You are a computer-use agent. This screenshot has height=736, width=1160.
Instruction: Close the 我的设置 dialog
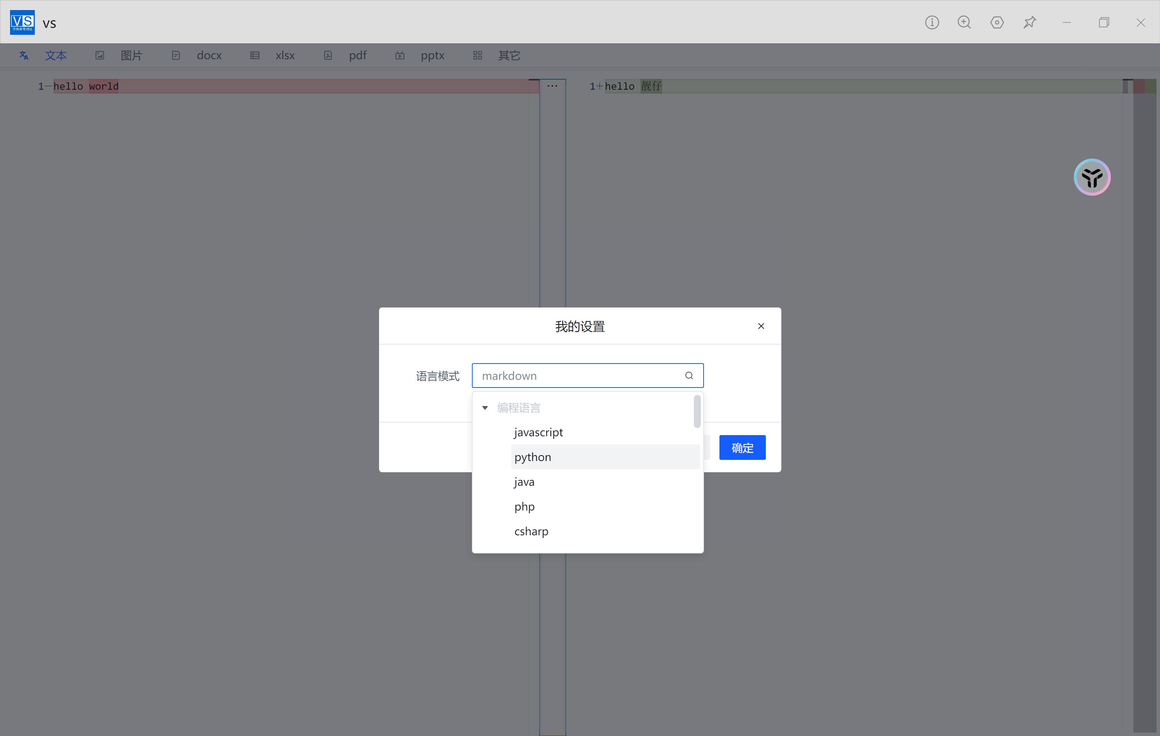coord(761,326)
